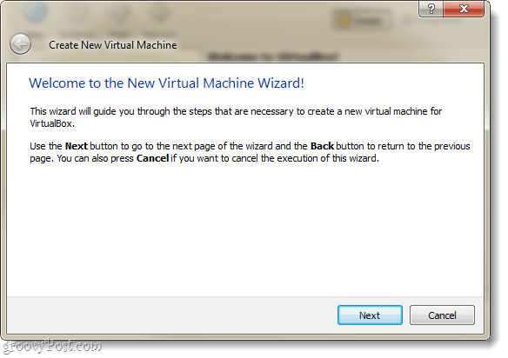Viewport: 508px width, 358px height.
Task: Go back using the round arrow icon
Action: 20,43
